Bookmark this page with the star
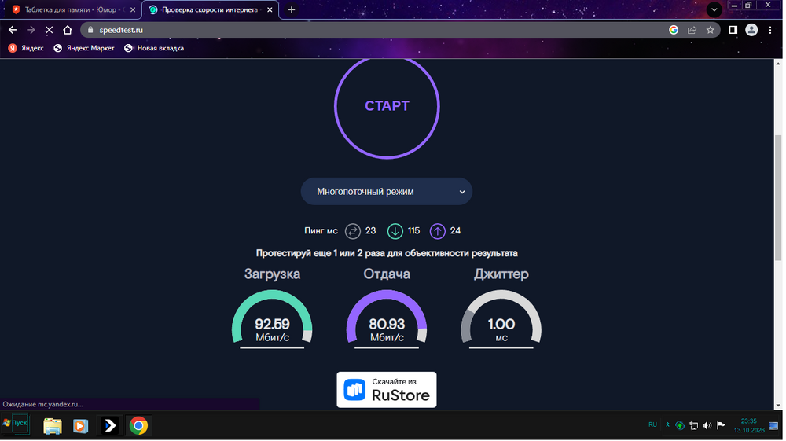This screenshot has height=441, width=786. pyautogui.click(x=711, y=30)
